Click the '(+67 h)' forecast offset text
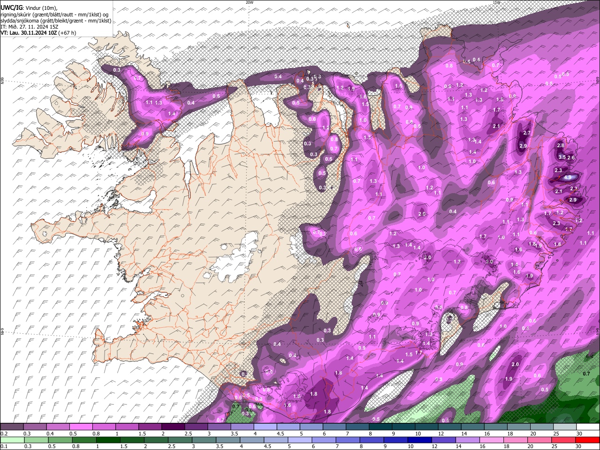The width and height of the screenshot is (600, 450). tap(67, 33)
